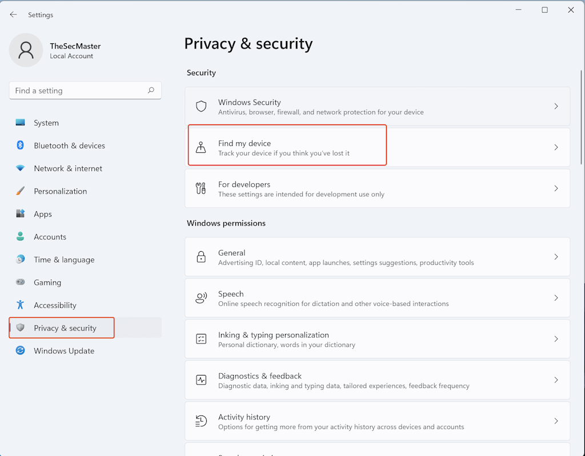Screen dimensions: 585x456
Task: Open the System settings category
Action: tap(86, 123)
